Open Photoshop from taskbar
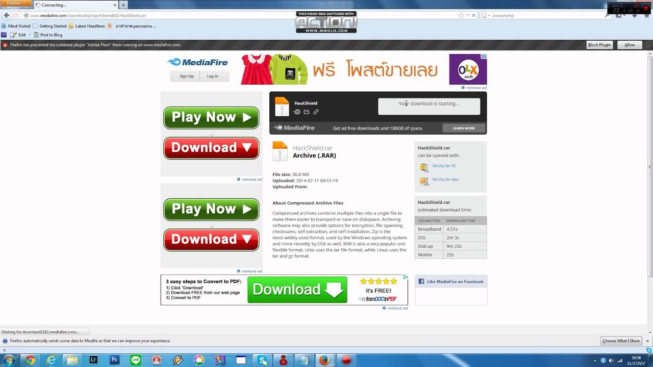Image resolution: width=653 pixels, height=367 pixels. tap(114, 360)
